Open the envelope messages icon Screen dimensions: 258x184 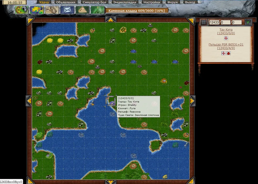click(x=67, y=10)
